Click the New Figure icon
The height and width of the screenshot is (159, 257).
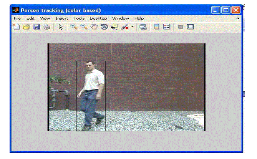[16, 27]
